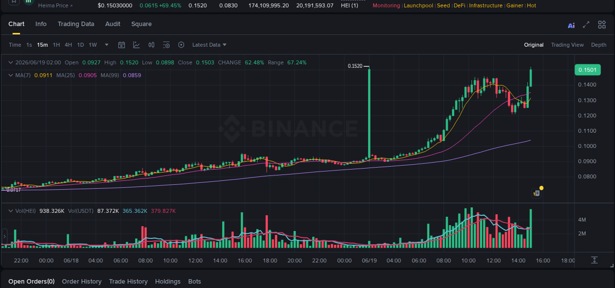Collapse the MA indicator row chevron
Viewport: 615px width, 288px height.
click(x=11, y=75)
